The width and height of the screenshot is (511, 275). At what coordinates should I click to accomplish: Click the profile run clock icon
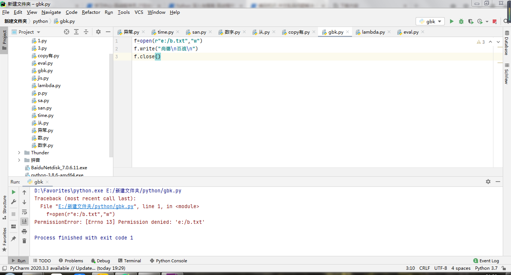(480, 22)
